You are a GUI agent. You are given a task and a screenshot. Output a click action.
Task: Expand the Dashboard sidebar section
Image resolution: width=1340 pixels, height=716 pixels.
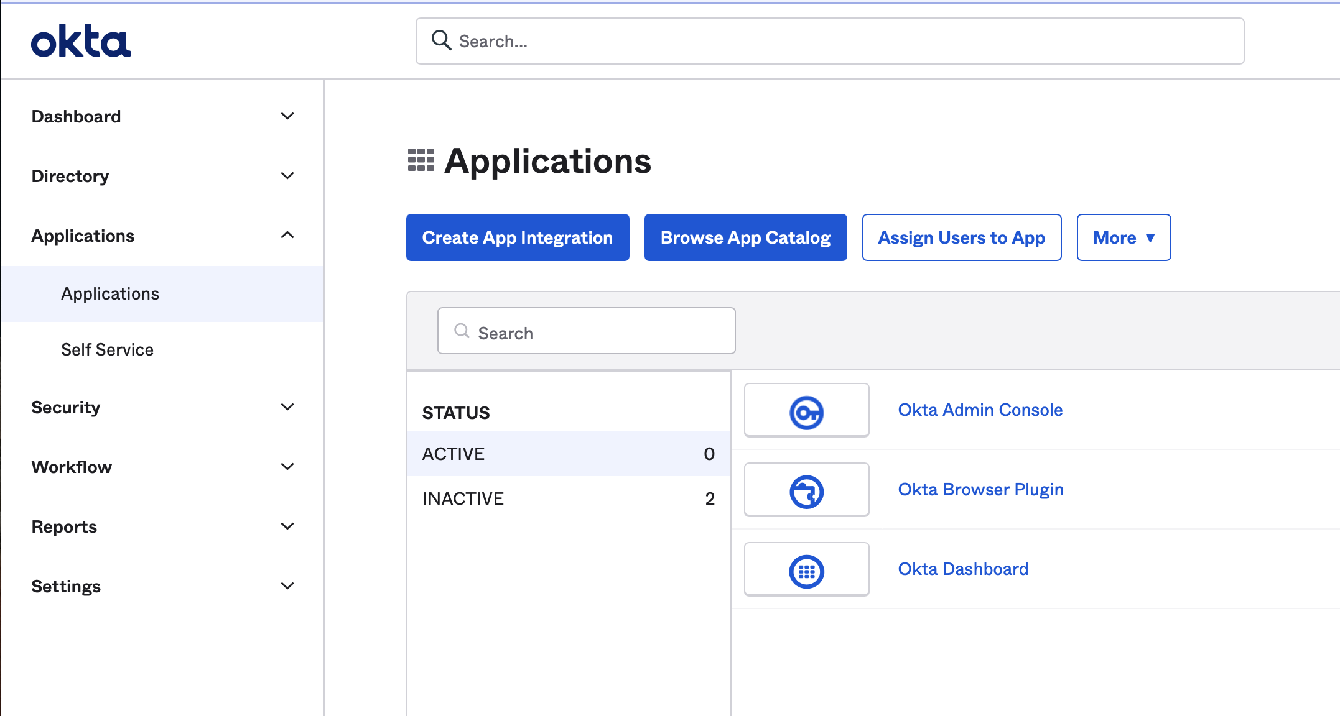pos(287,116)
